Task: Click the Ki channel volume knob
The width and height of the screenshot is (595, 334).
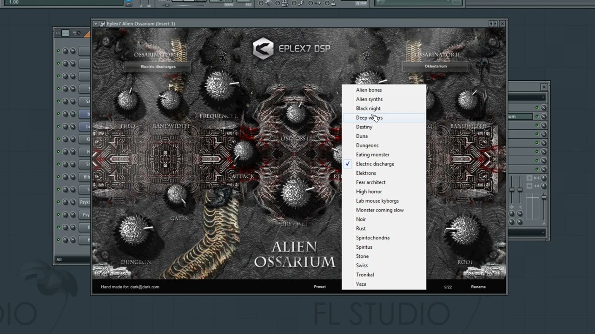Action: coord(73,139)
